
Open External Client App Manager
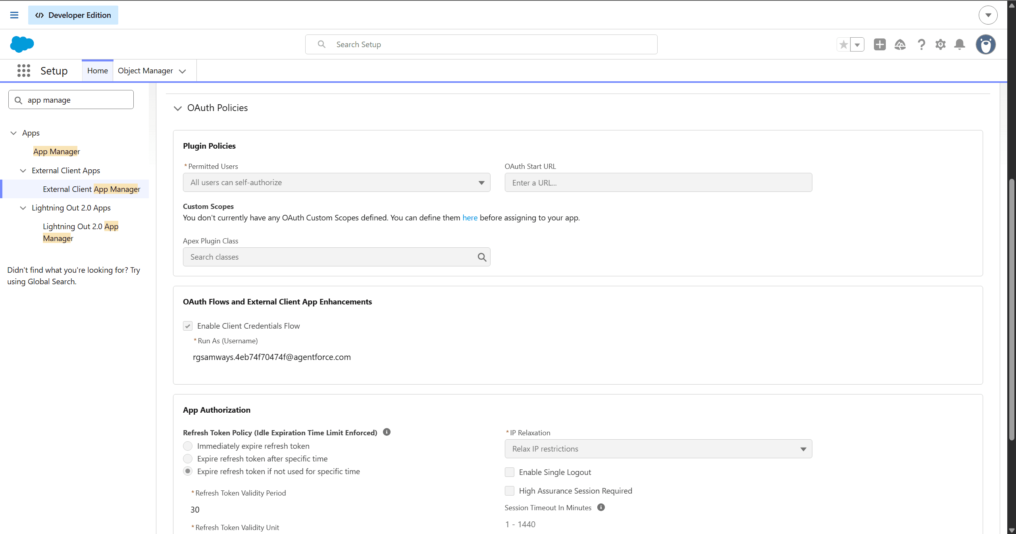coord(91,189)
